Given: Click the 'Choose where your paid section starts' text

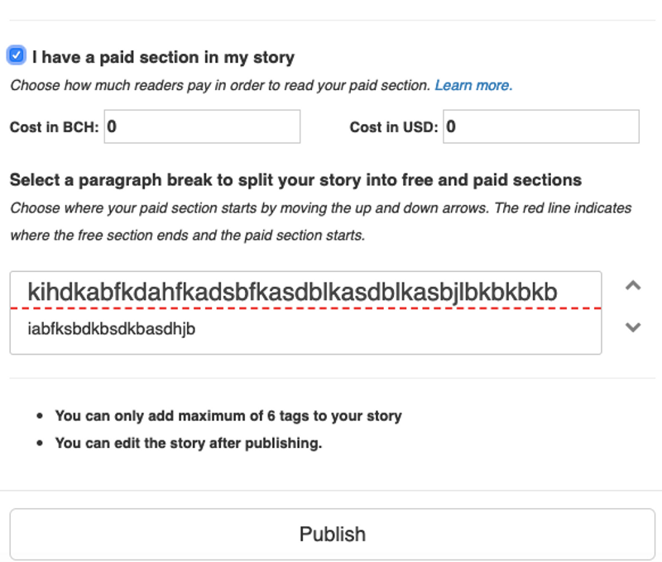Looking at the screenshot, I should (x=321, y=221).
